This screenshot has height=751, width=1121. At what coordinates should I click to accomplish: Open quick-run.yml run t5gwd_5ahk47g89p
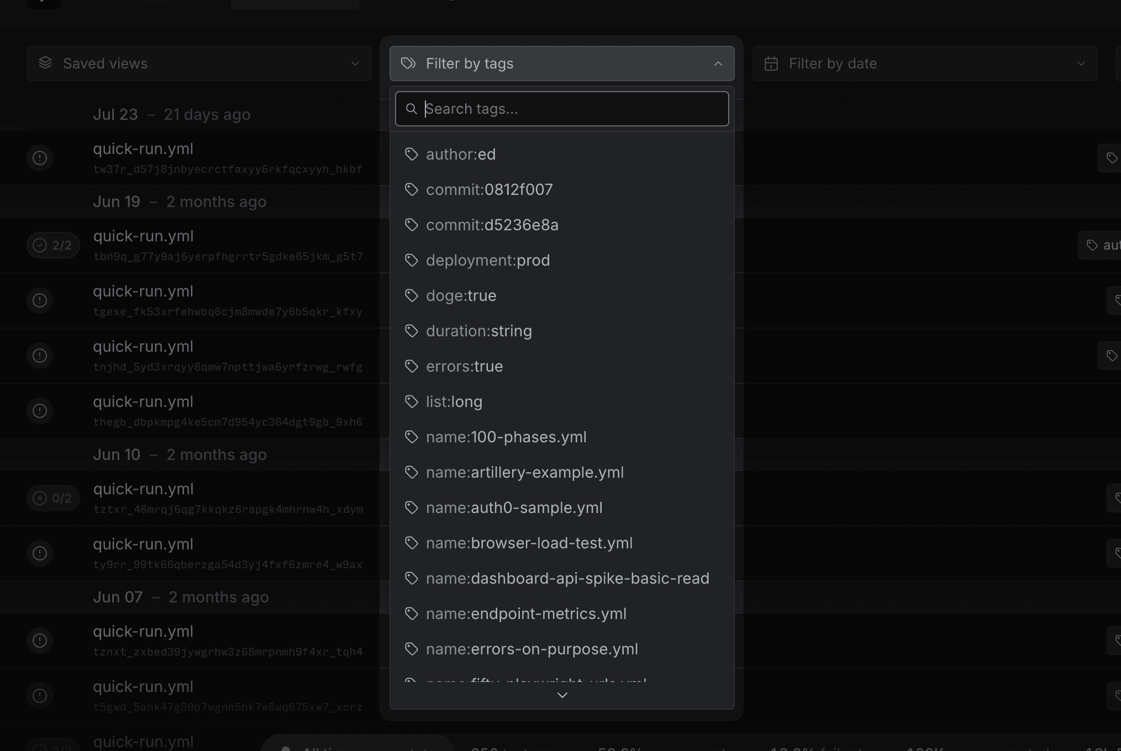coord(143,687)
